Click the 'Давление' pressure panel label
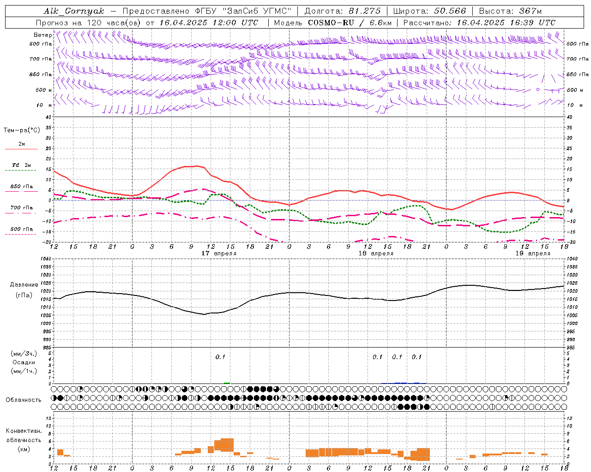 coord(24,285)
